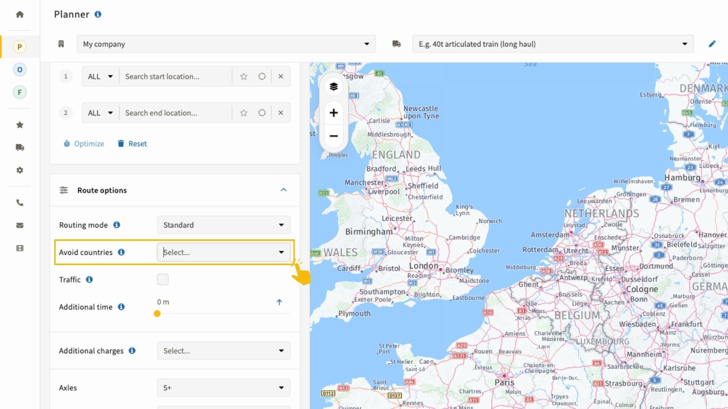Click the Routing mode info icon

pyautogui.click(x=117, y=225)
